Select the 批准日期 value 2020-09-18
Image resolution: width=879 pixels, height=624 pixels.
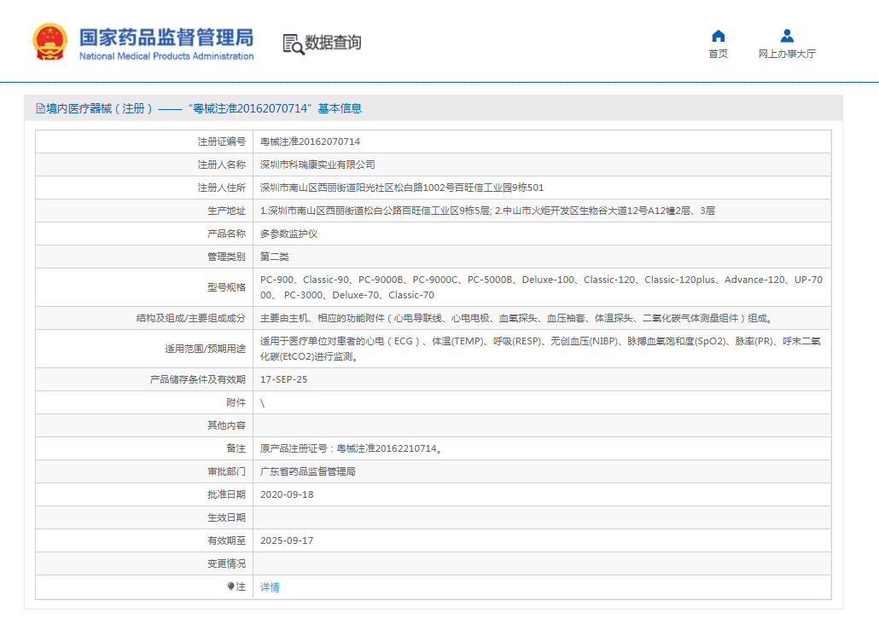(288, 494)
